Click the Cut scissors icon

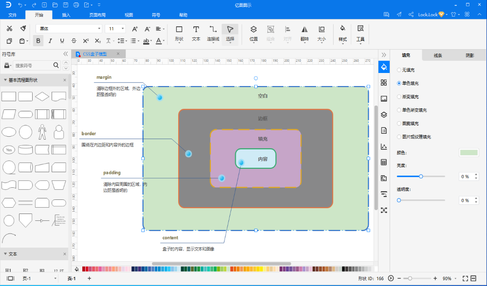[x=9, y=29]
